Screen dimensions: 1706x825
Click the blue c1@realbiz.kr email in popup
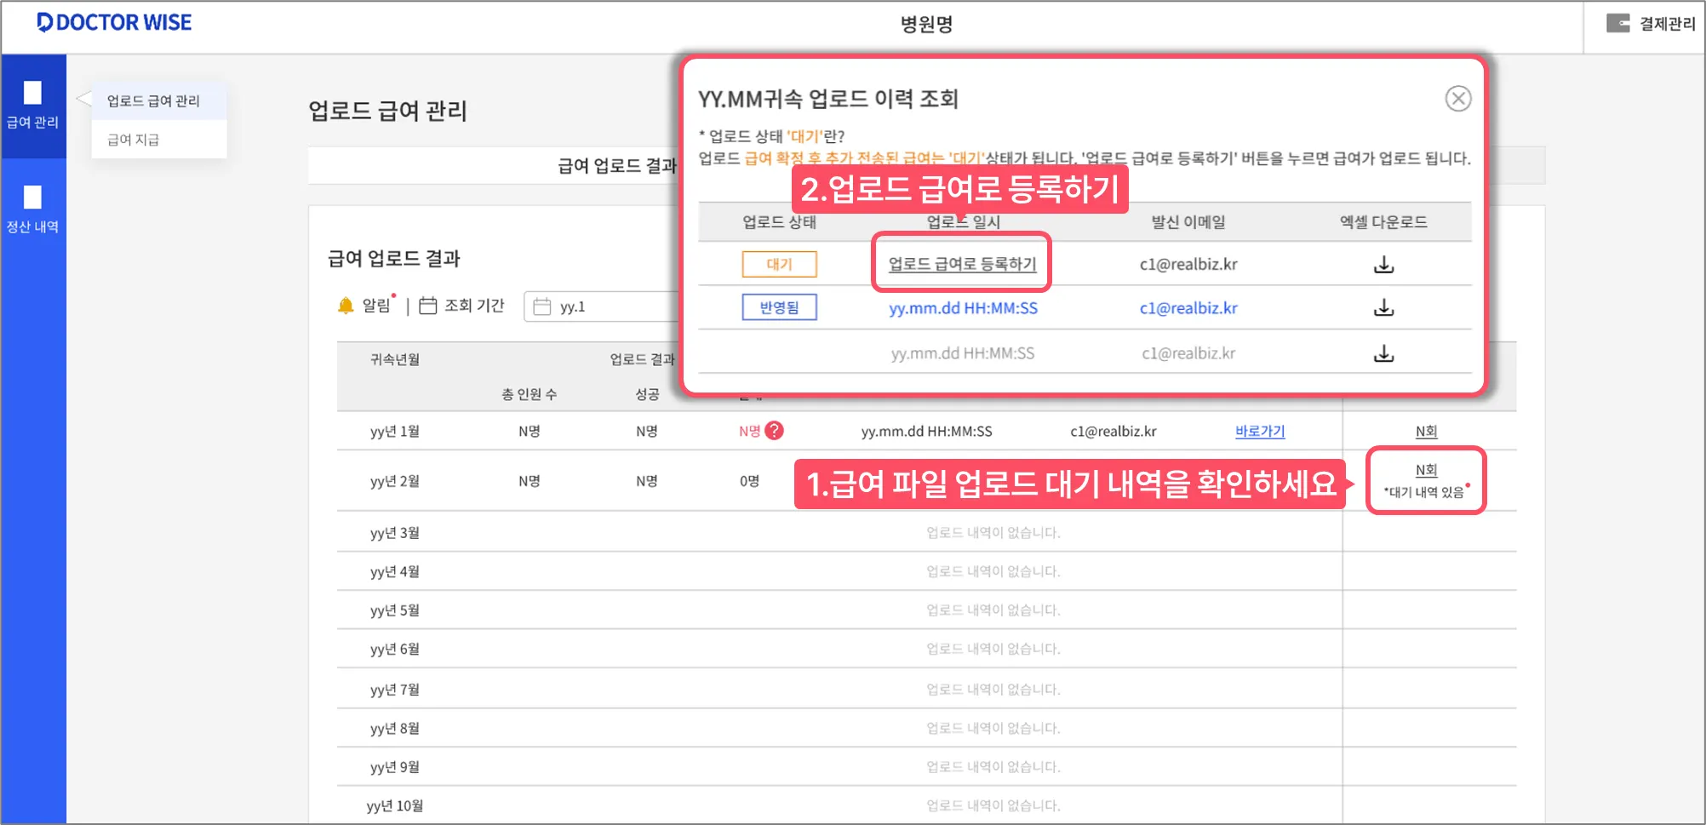pyautogui.click(x=1188, y=308)
